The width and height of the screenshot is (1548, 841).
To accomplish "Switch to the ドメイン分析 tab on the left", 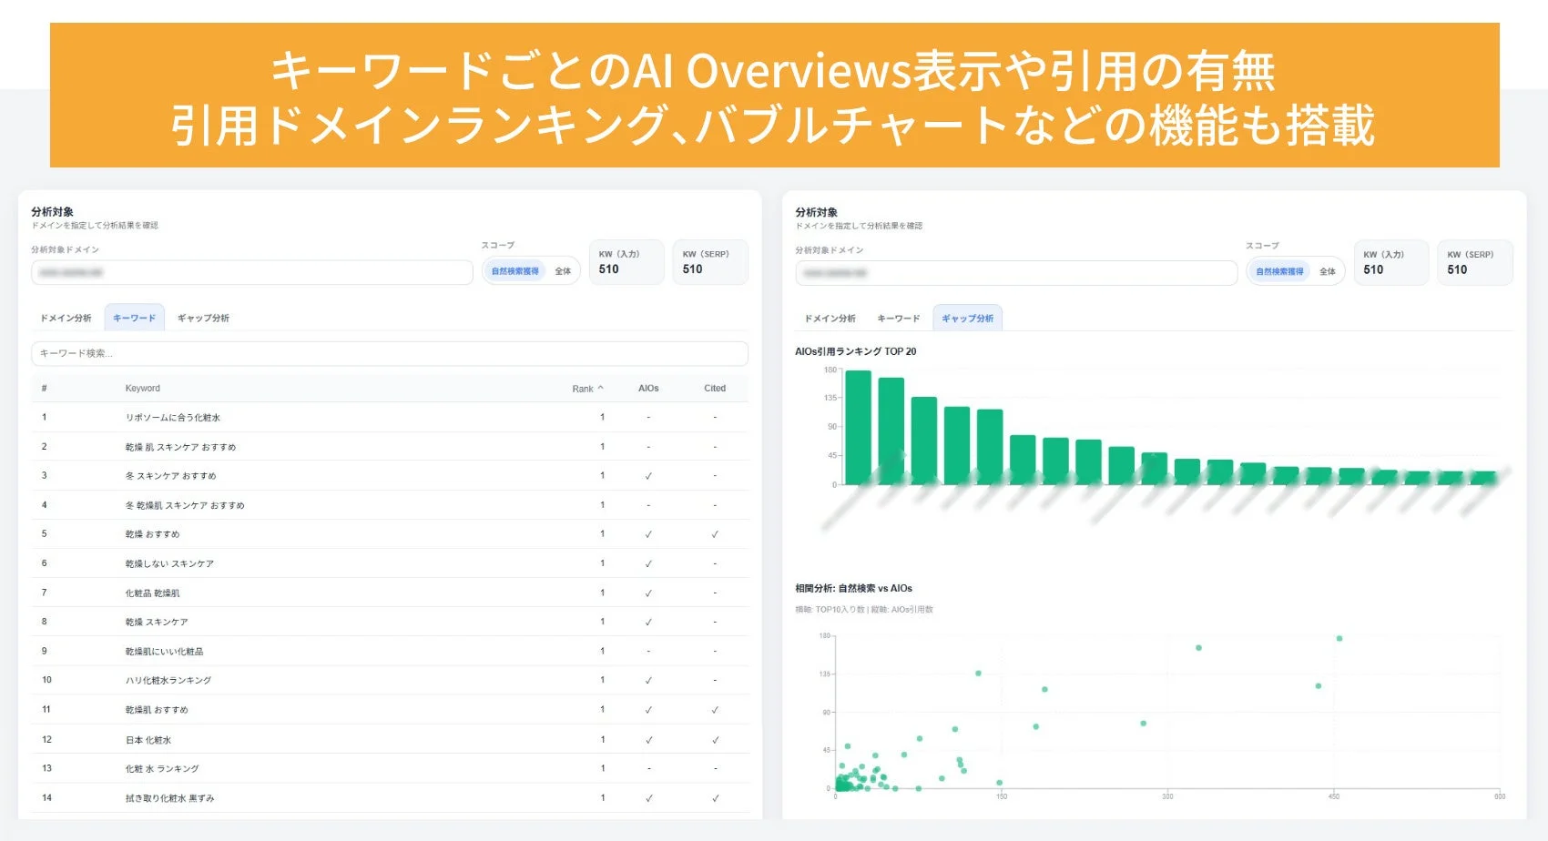I will [66, 318].
